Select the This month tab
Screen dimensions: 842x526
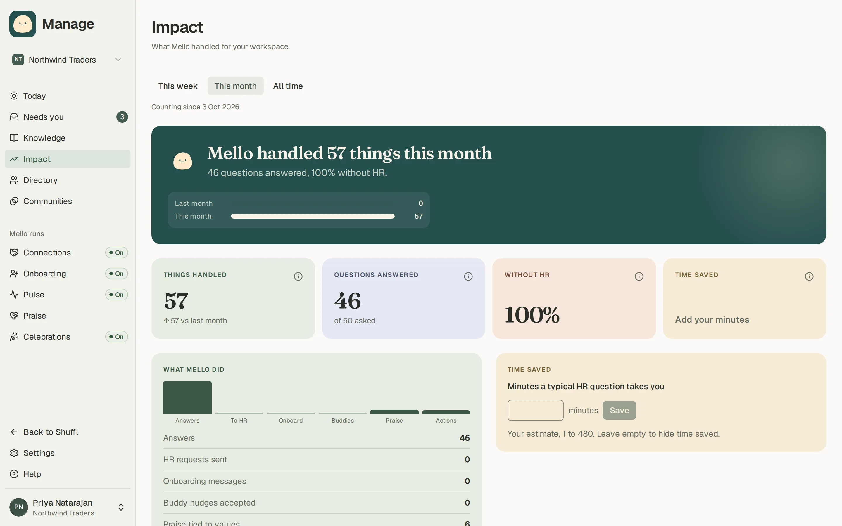tap(236, 86)
